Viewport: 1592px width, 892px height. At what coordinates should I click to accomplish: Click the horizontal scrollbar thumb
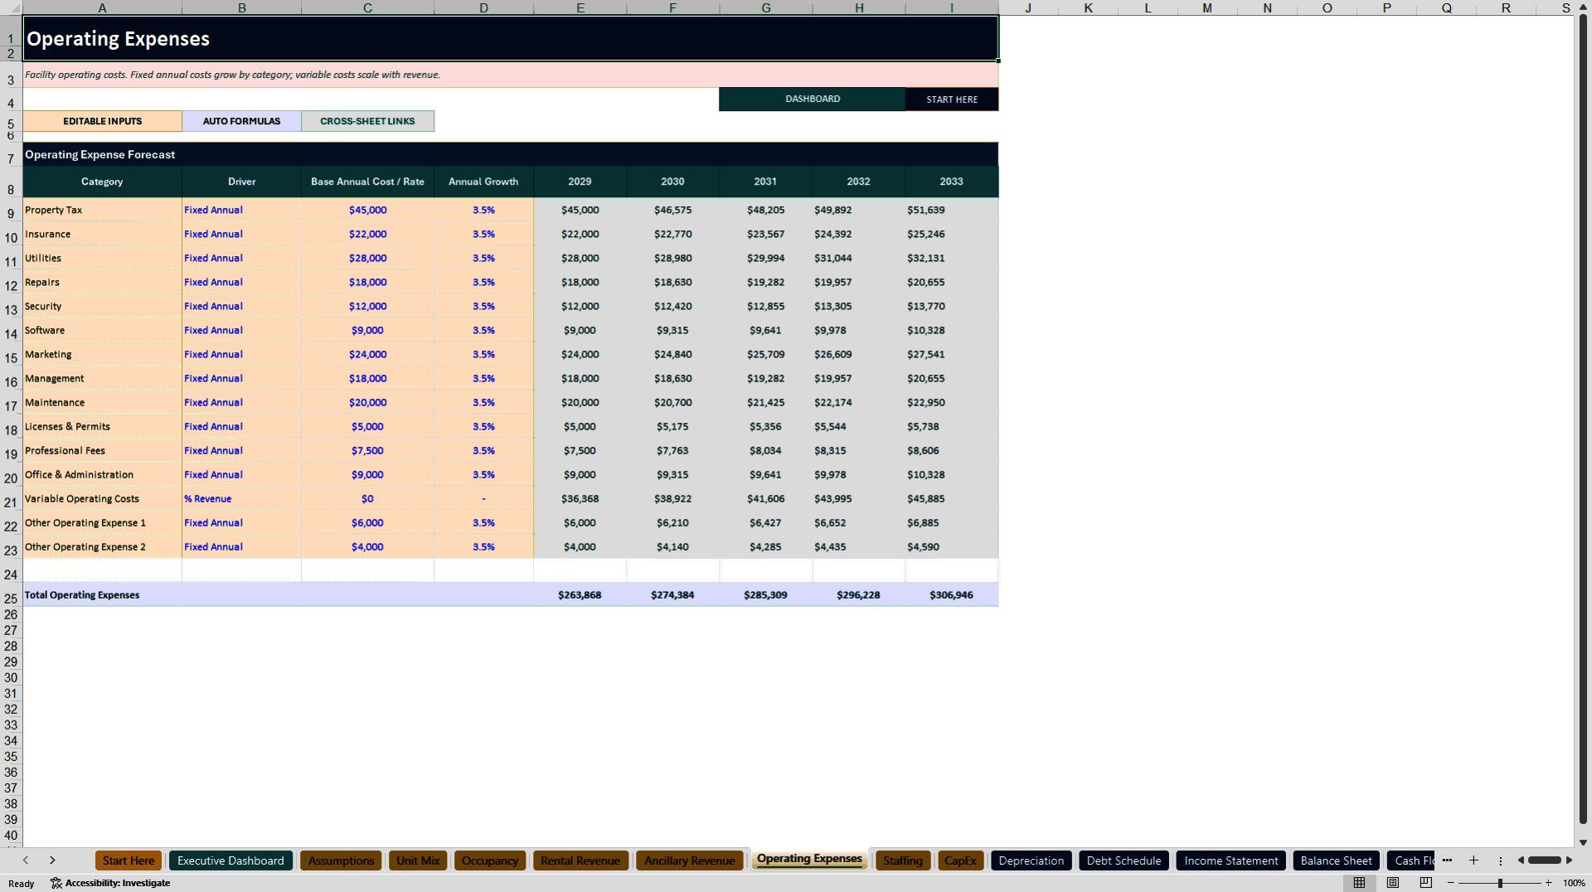pyautogui.click(x=1544, y=860)
